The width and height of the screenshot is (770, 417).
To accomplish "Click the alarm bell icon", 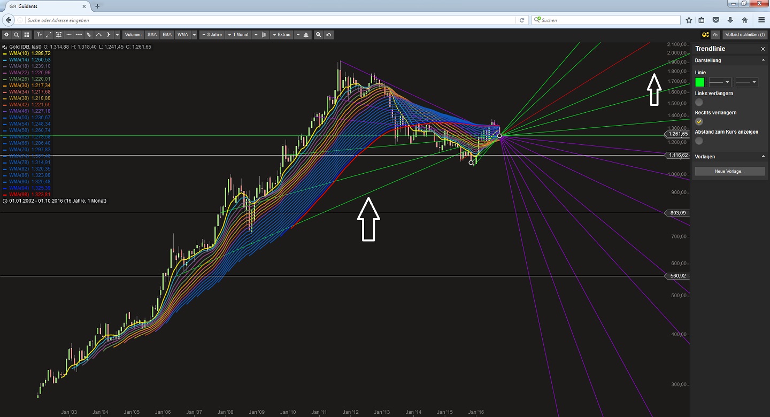I will click(306, 35).
